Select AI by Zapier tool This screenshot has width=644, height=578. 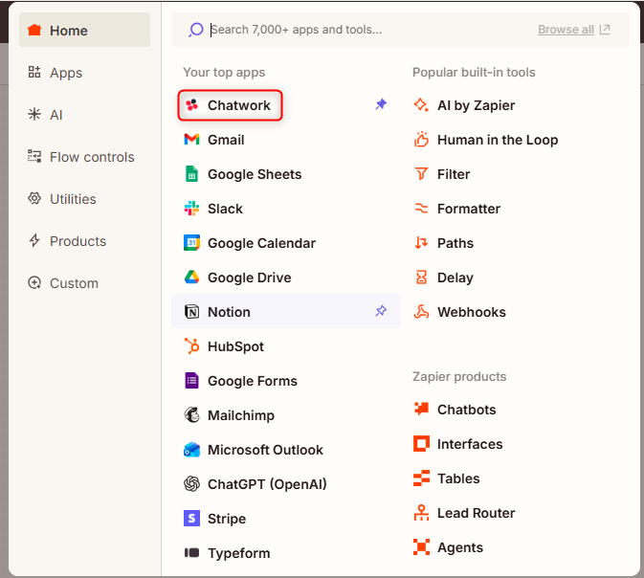click(476, 105)
